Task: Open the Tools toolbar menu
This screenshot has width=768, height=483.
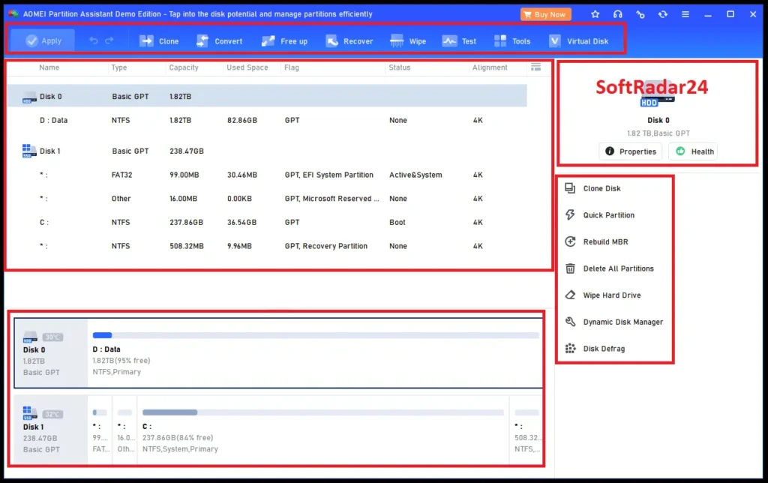Action: pyautogui.click(x=511, y=41)
